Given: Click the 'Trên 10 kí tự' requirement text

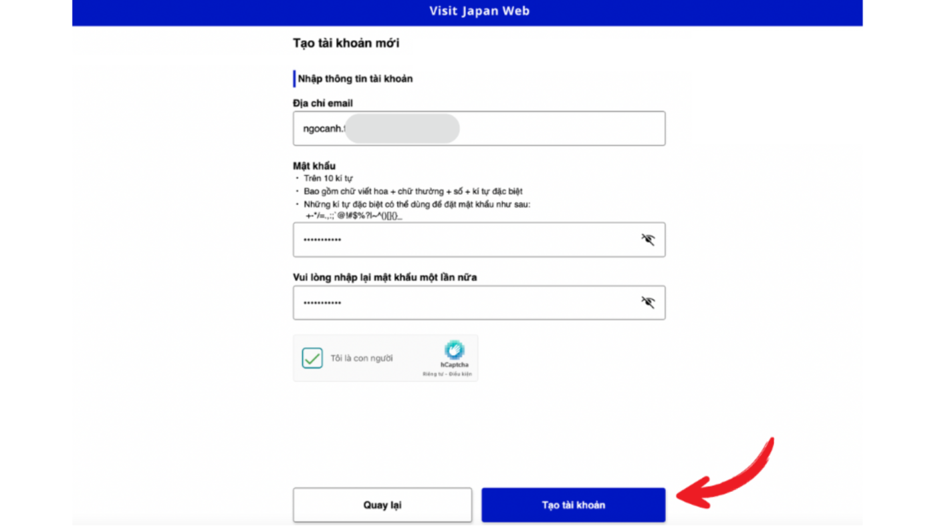Looking at the screenshot, I should coord(328,178).
